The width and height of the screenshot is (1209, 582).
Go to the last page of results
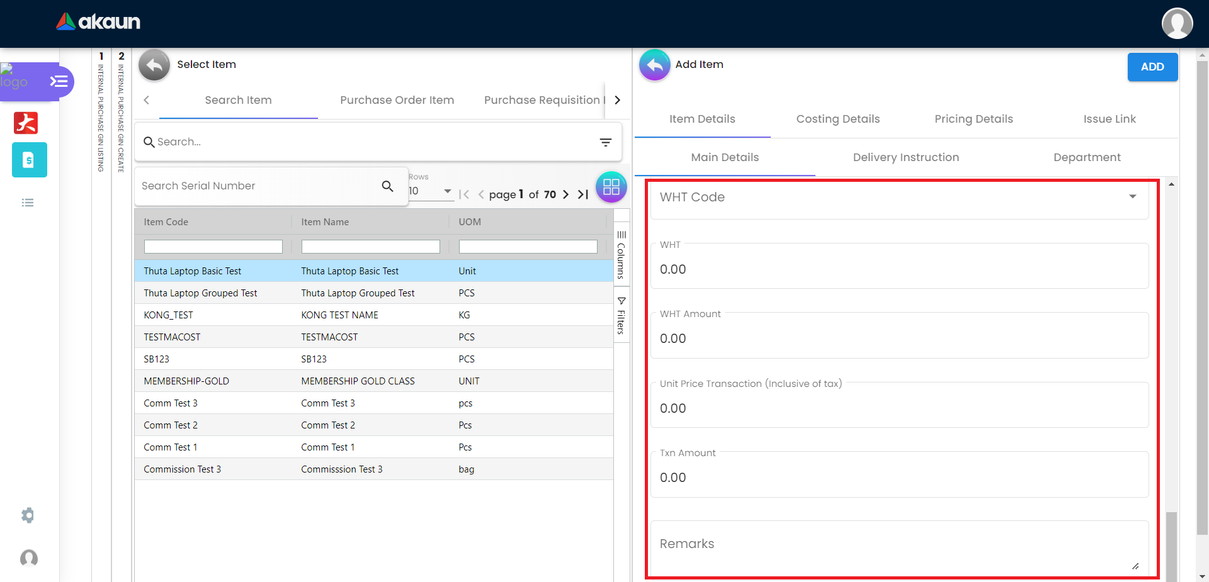[583, 194]
